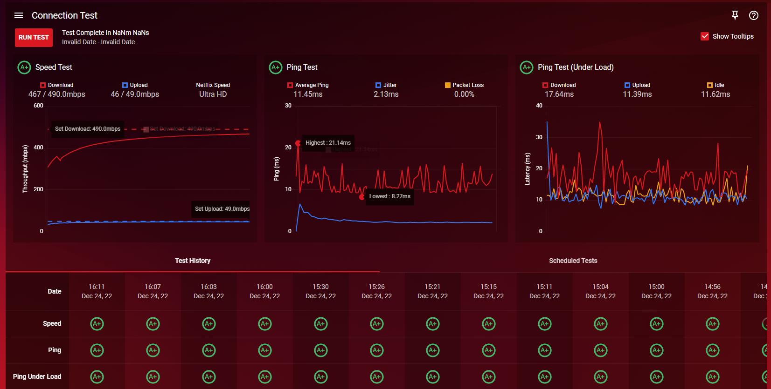771x389 pixels.
Task: Open the hamburger navigation menu
Action: click(x=19, y=15)
